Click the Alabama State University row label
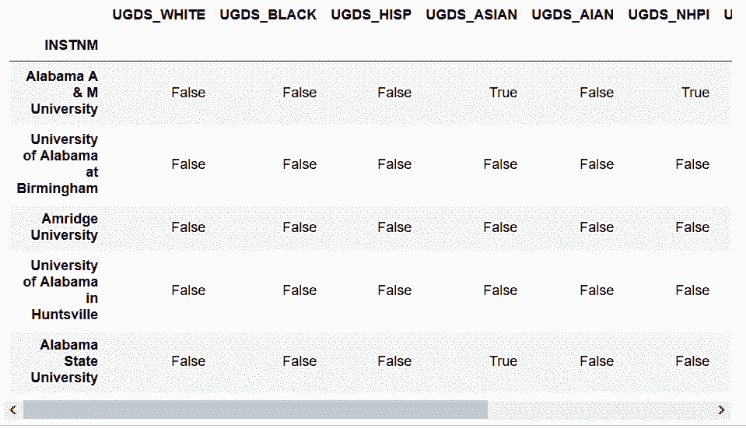The height and width of the screenshot is (429, 746). click(65, 361)
